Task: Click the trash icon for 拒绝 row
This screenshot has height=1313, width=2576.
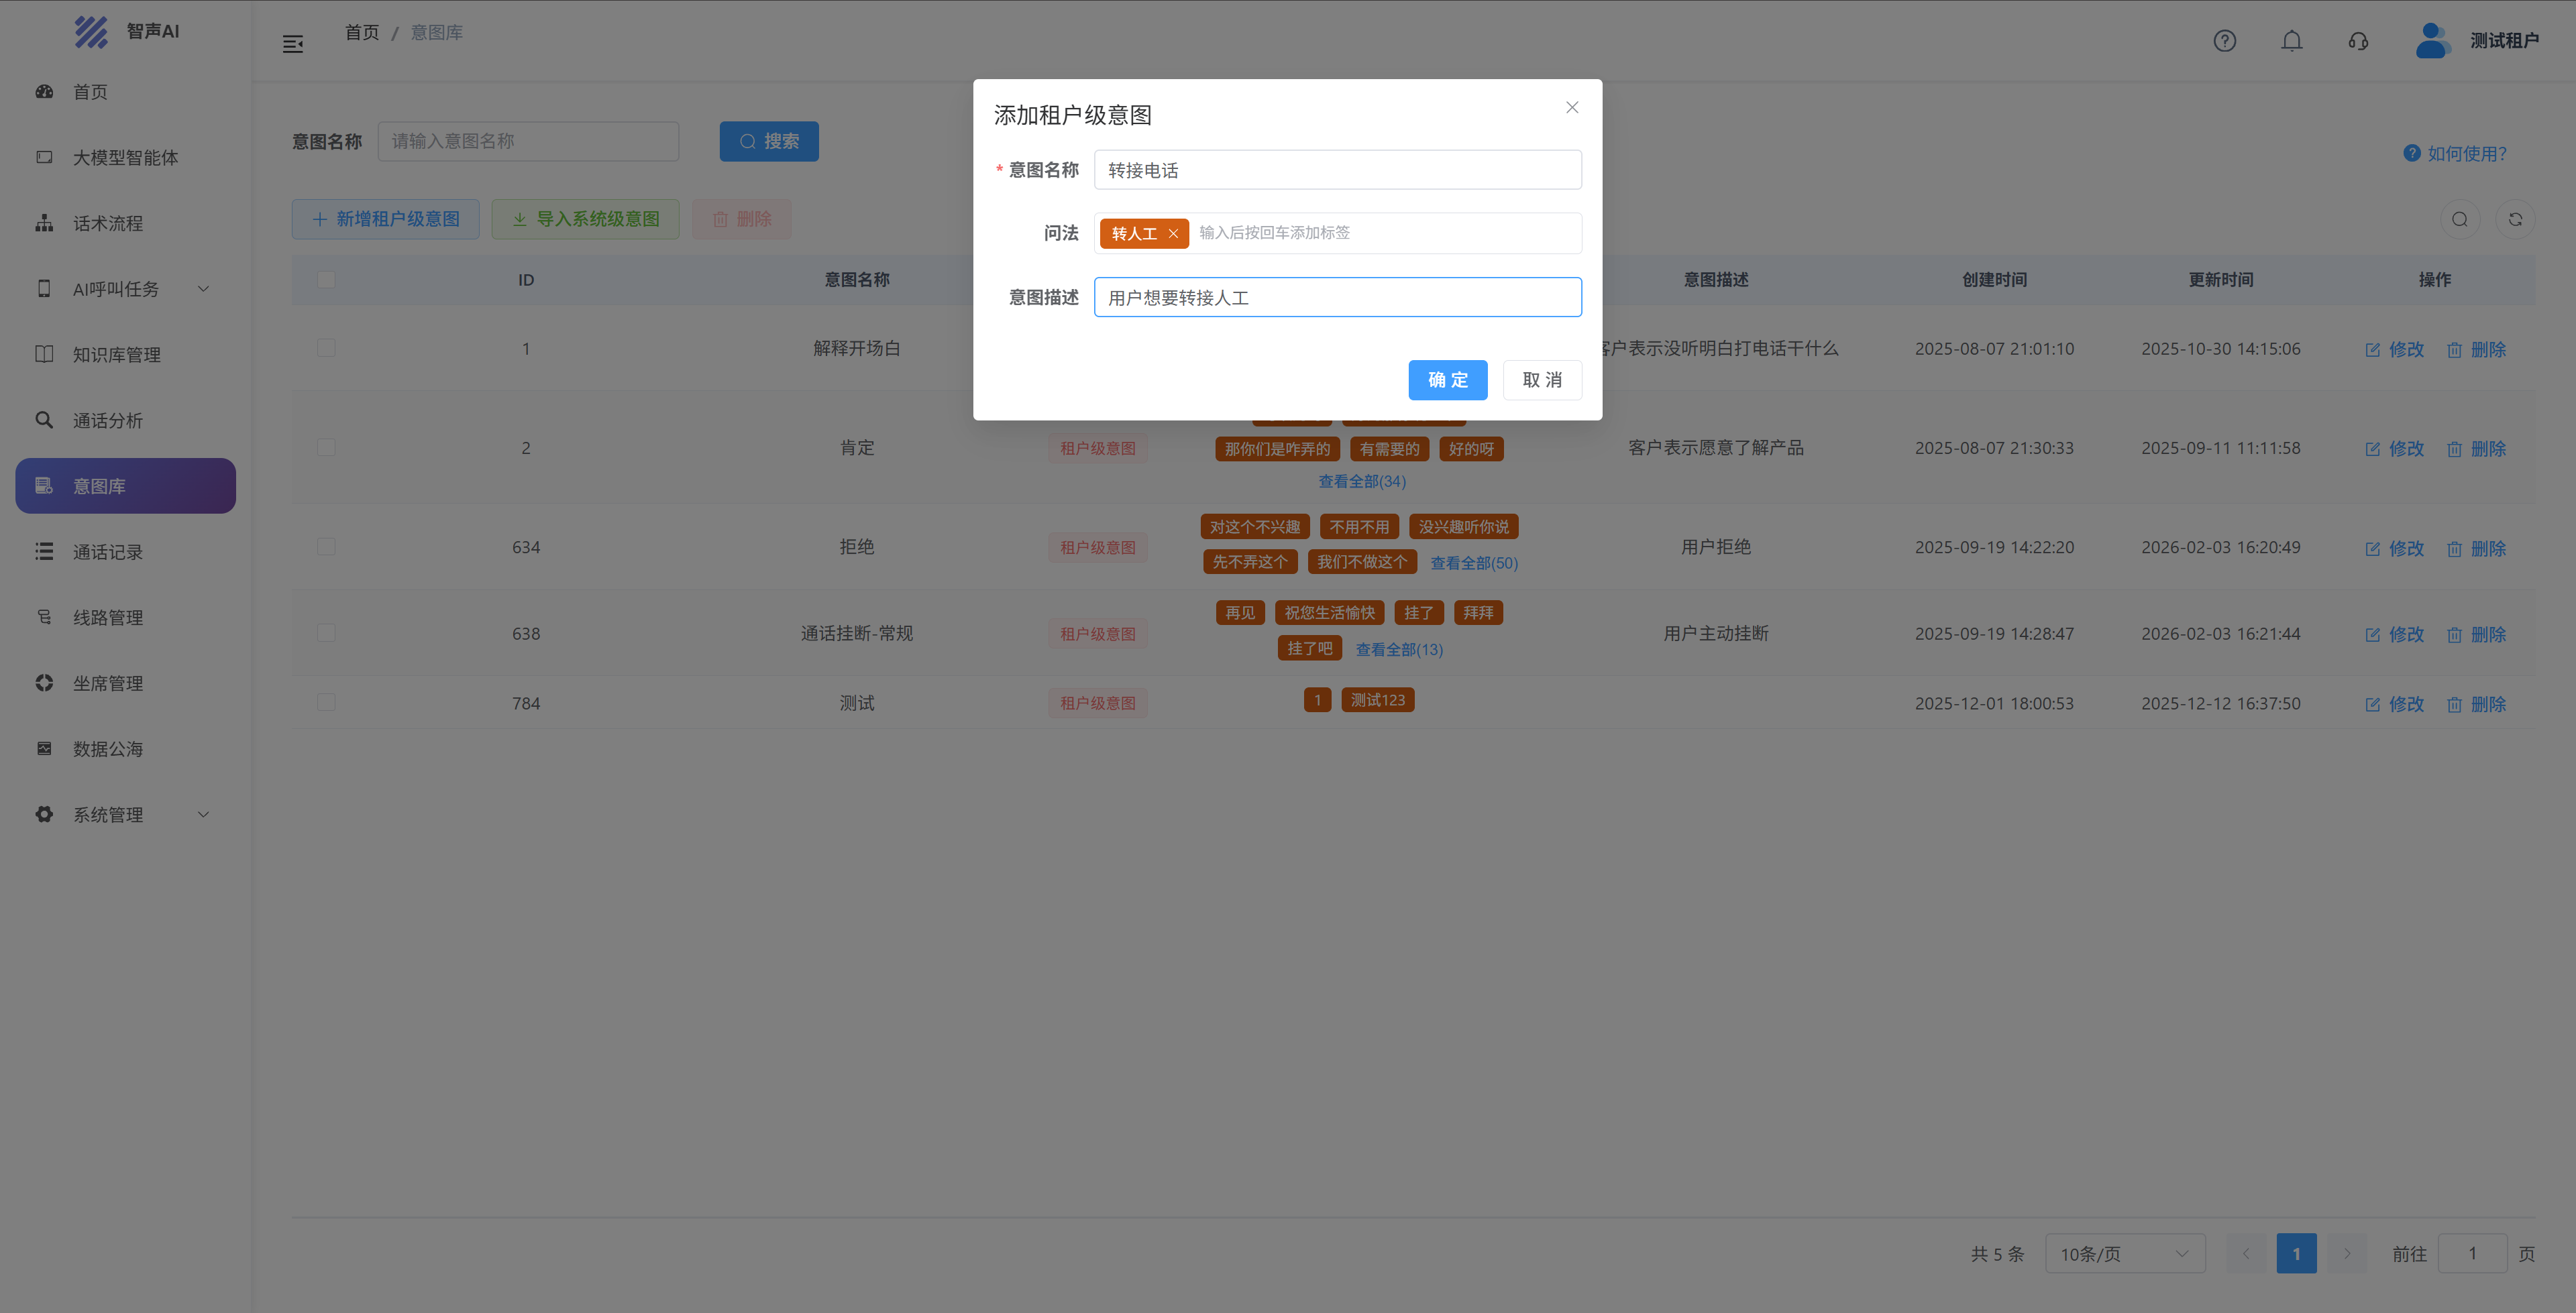Action: tap(2454, 549)
